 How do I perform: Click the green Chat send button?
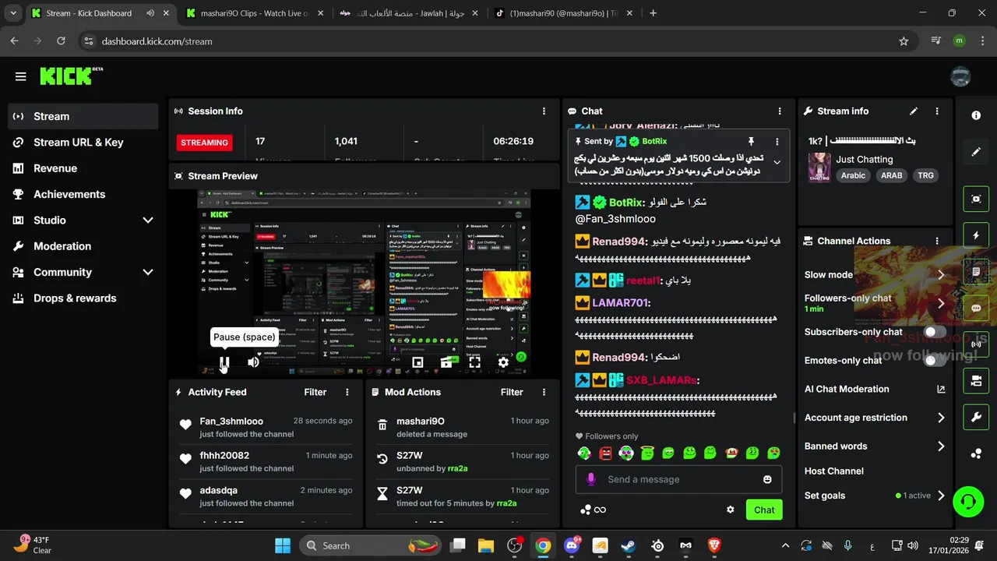(x=764, y=510)
